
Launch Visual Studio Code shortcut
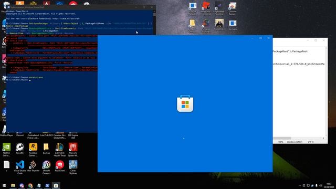point(20,167)
